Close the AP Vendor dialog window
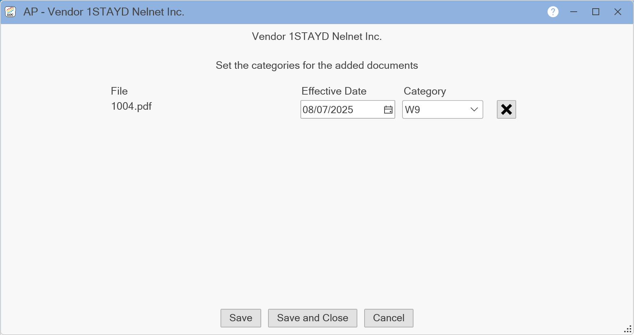 [617, 12]
